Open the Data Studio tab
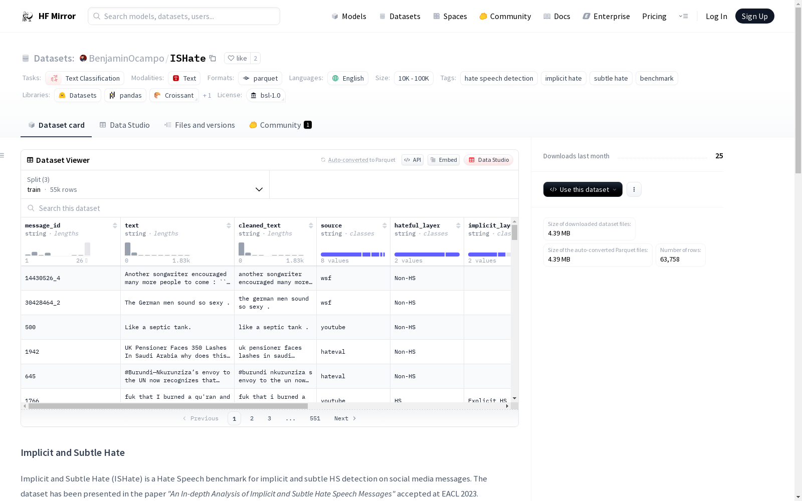The width and height of the screenshot is (802, 501). [124, 125]
